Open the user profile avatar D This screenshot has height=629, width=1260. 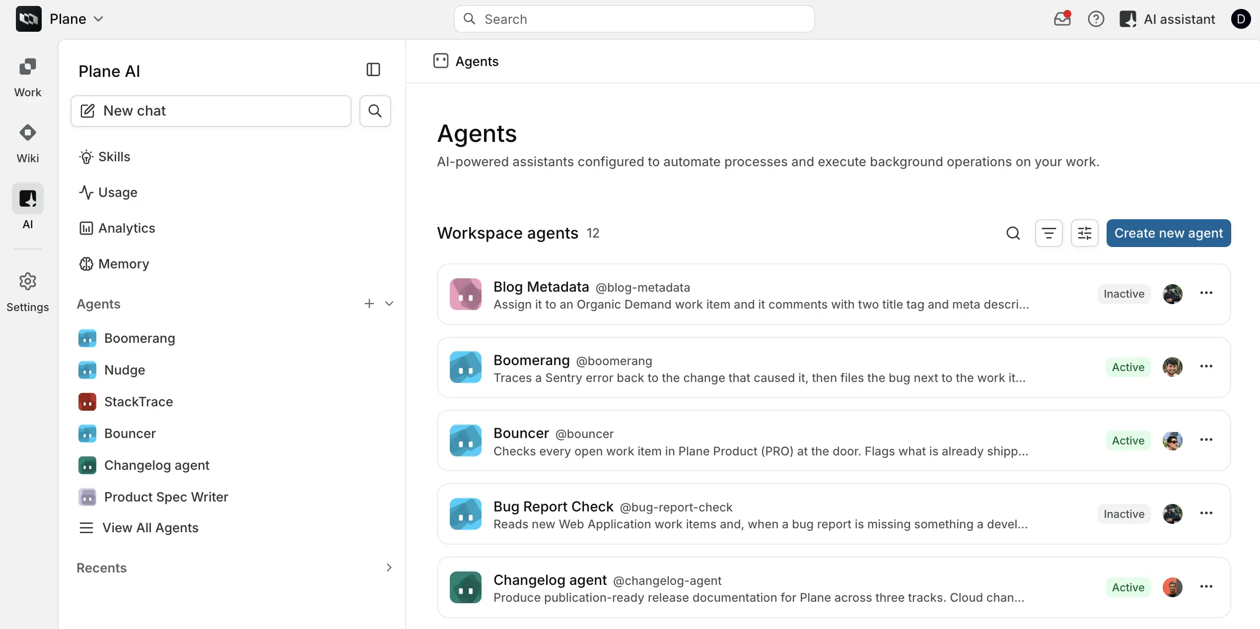(x=1241, y=19)
